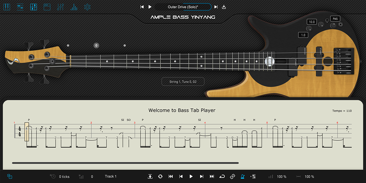Click the tab horizontal scrollbar
366x183 pixels.
[125, 163]
